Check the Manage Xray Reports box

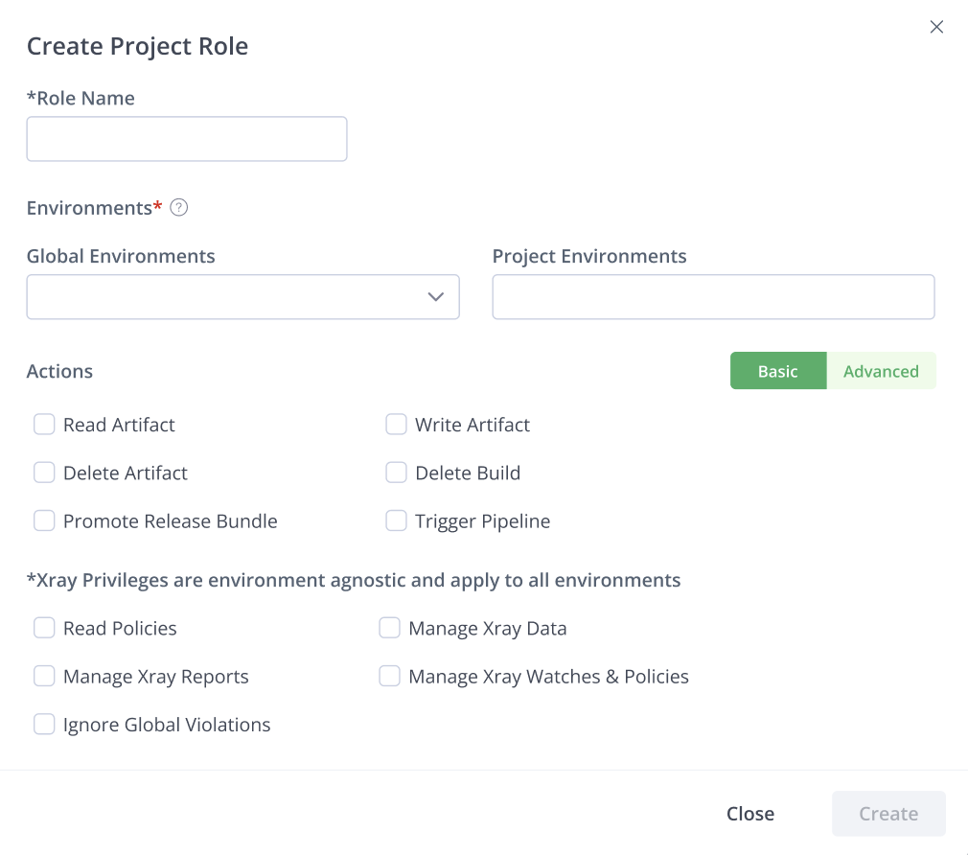[x=44, y=676]
